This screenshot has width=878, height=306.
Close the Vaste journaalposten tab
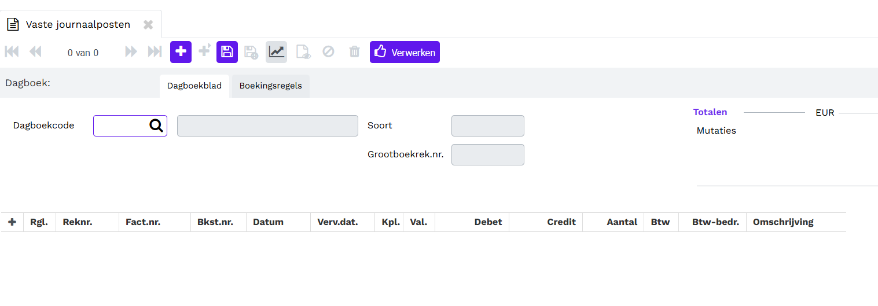[148, 25]
